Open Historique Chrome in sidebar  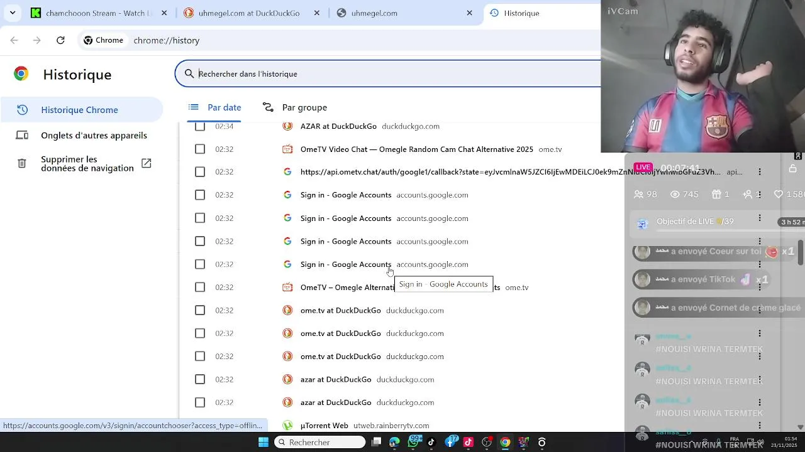click(80, 110)
